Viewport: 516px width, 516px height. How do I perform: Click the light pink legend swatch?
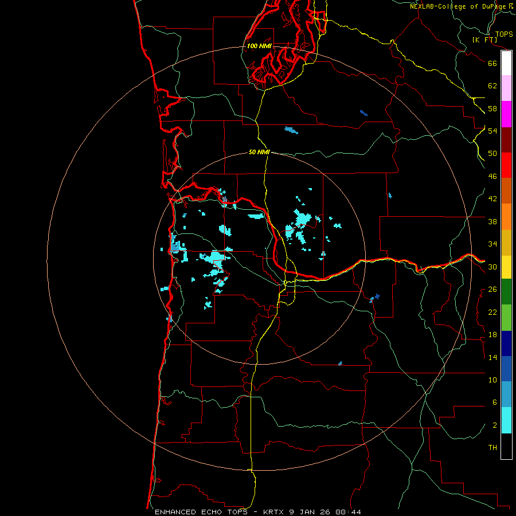click(506, 88)
